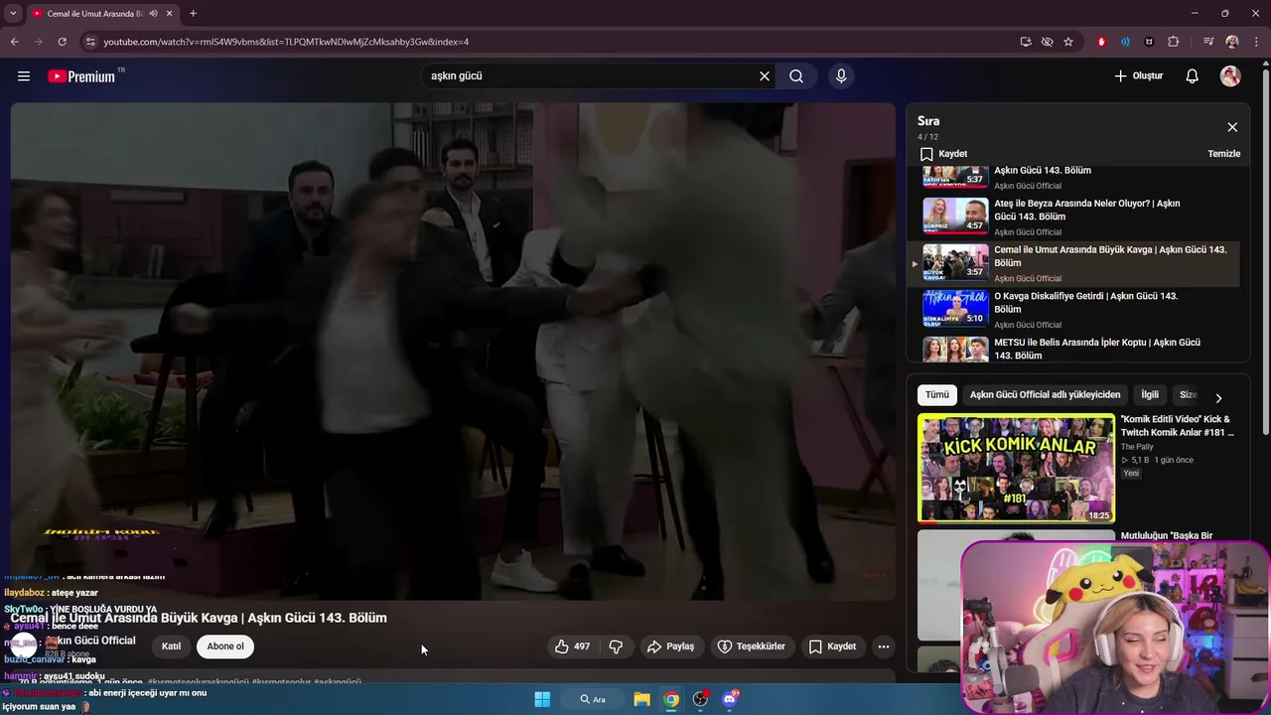Mute the tab using the speaker icon
Viewport: 1271px width, 715px height.
pos(154,14)
